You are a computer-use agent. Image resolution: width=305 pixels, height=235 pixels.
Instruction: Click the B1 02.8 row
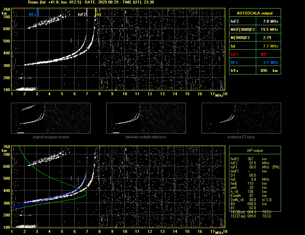click(243, 208)
